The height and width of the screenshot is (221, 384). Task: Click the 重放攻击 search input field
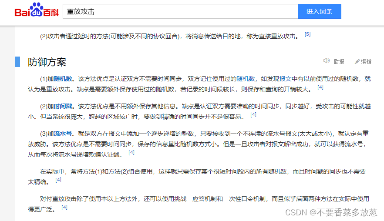tap(180, 11)
